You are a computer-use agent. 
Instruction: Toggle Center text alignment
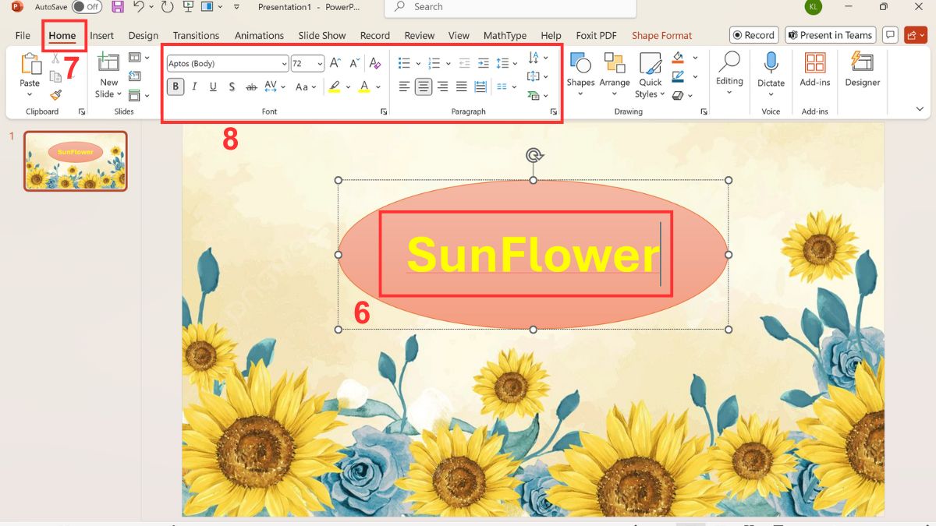point(424,86)
